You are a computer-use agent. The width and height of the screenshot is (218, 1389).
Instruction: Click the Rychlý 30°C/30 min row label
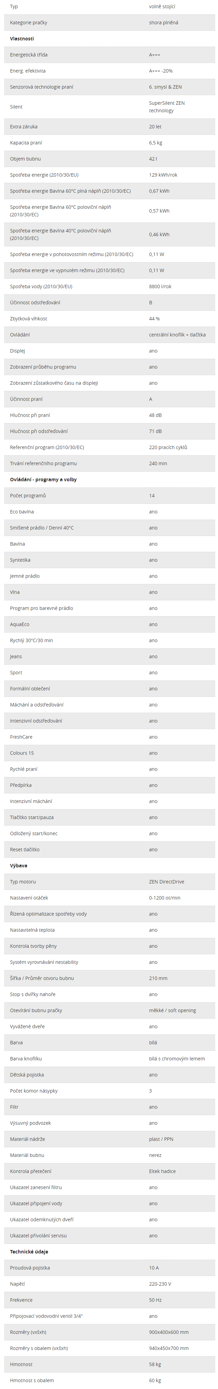click(31, 640)
